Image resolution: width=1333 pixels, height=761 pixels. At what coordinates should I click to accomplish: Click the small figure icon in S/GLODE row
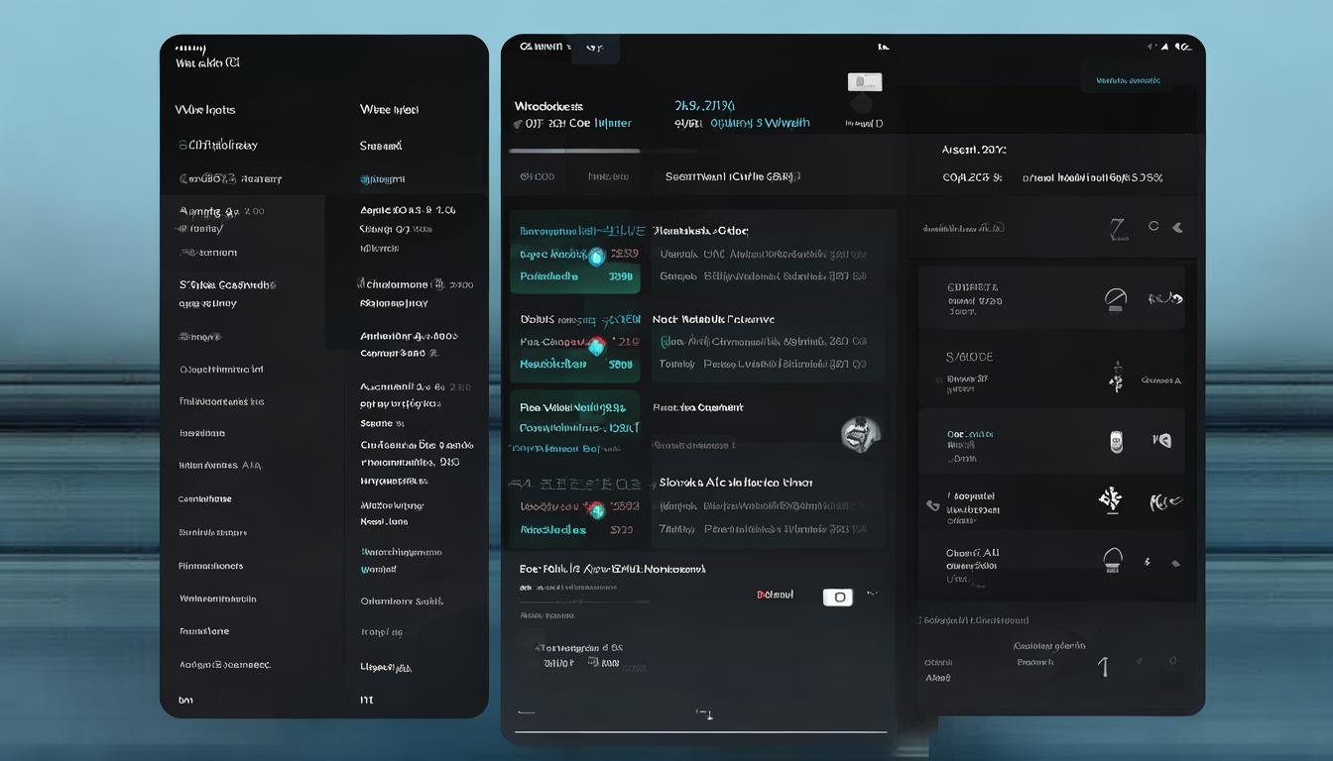click(x=1115, y=378)
